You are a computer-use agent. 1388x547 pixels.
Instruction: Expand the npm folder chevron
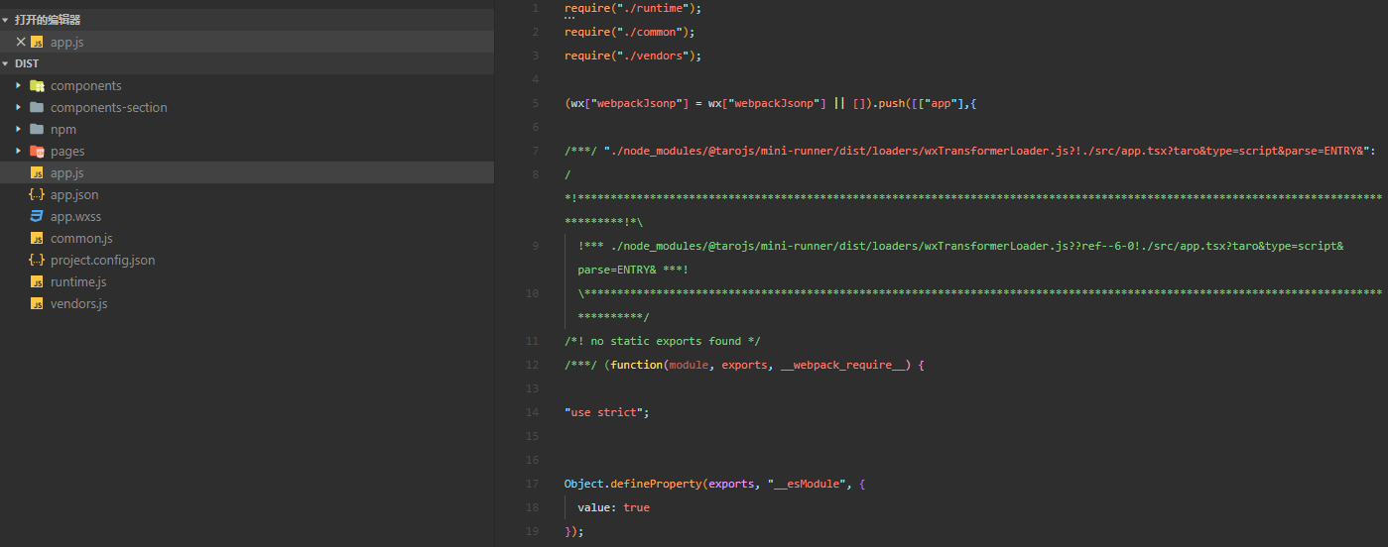(x=19, y=129)
